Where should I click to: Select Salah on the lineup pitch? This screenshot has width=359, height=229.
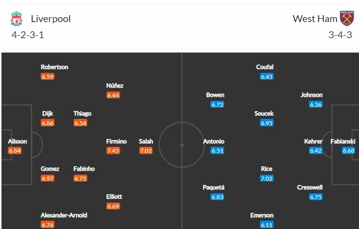coord(146,141)
